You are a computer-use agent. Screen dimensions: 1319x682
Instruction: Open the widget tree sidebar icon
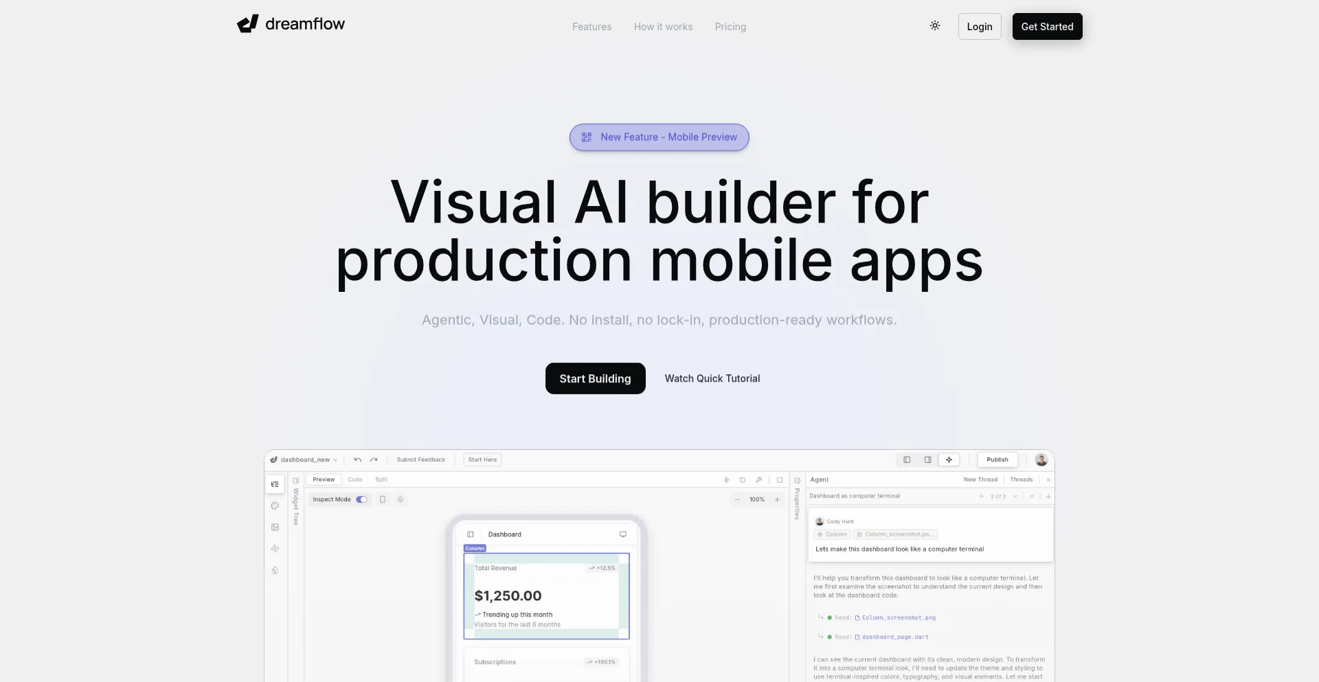tap(275, 484)
